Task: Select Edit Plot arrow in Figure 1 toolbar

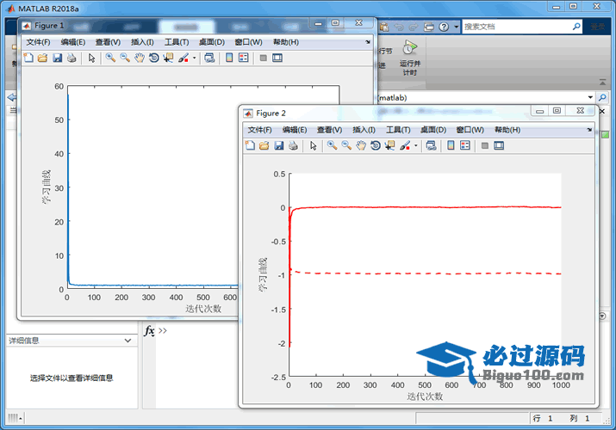Action: [x=91, y=58]
